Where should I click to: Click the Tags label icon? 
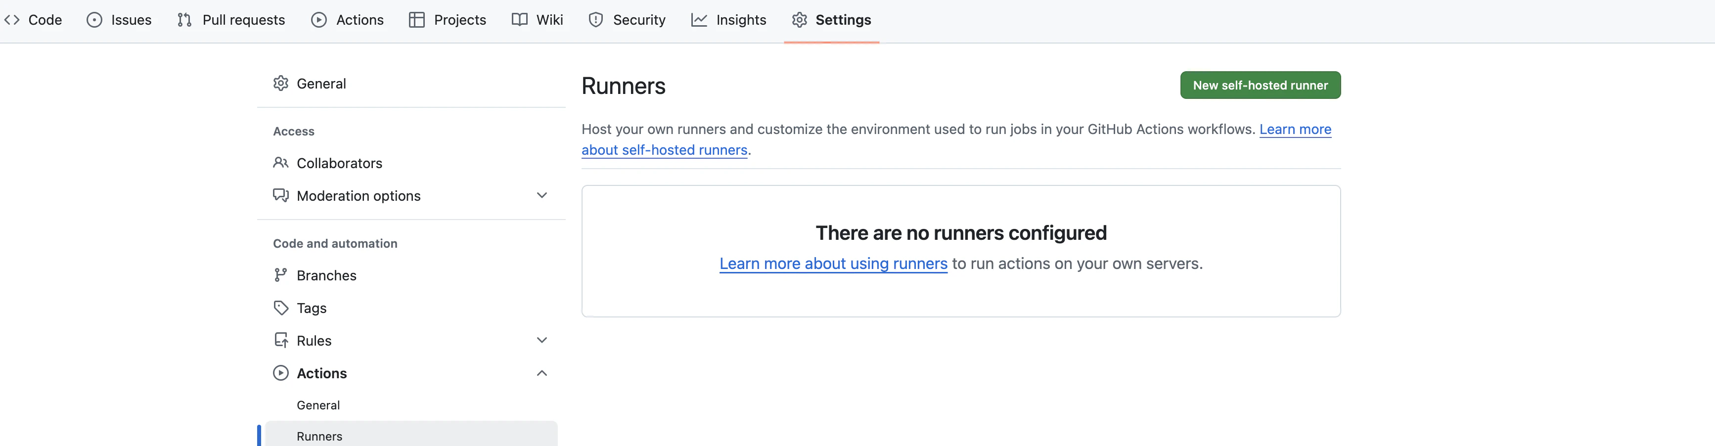[281, 308]
